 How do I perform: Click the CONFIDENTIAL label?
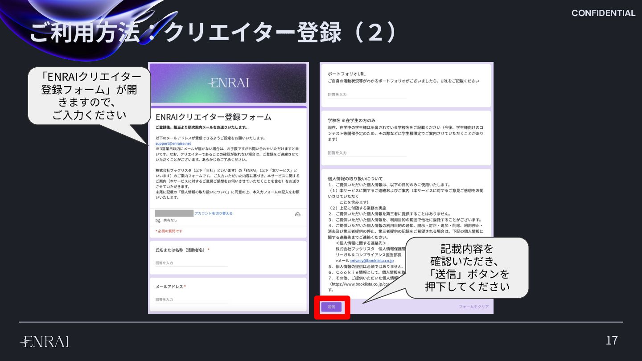click(603, 13)
